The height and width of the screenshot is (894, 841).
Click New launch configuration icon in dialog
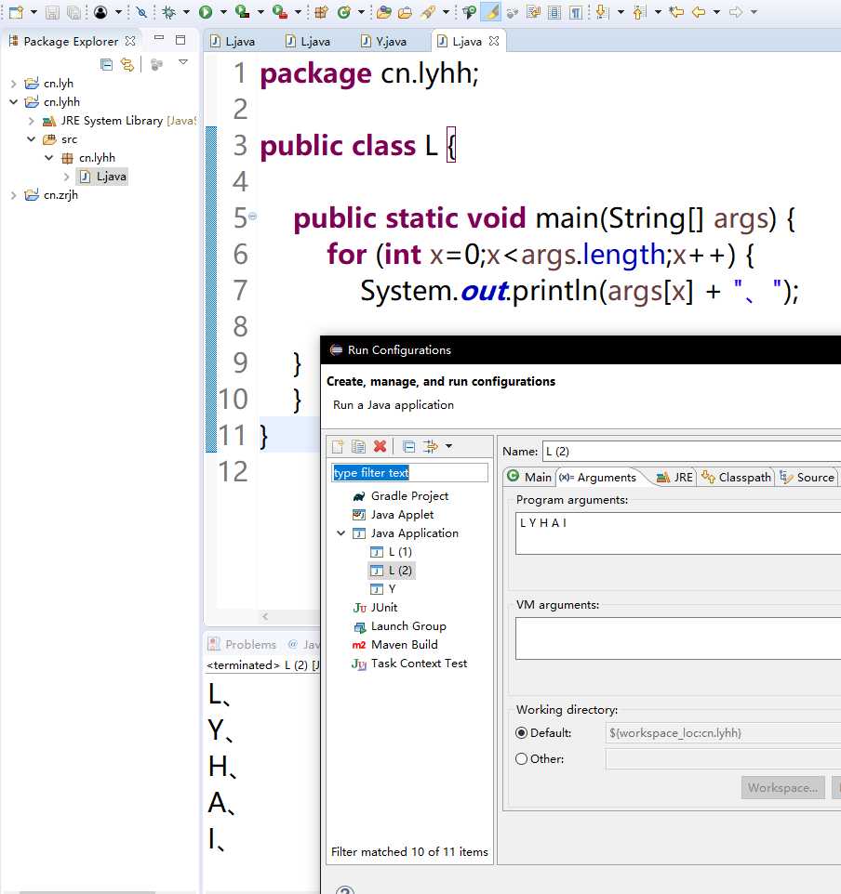click(x=338, y=446)
